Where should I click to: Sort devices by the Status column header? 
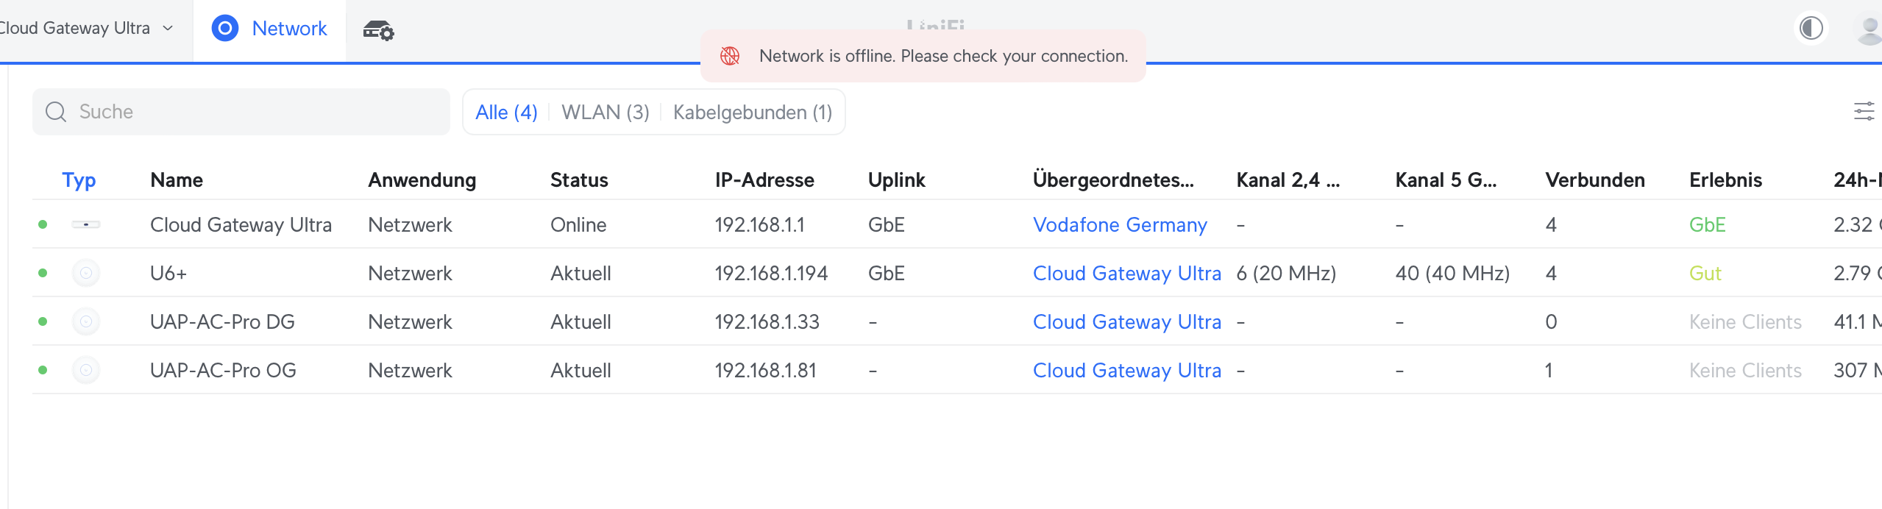click(579, 179)
